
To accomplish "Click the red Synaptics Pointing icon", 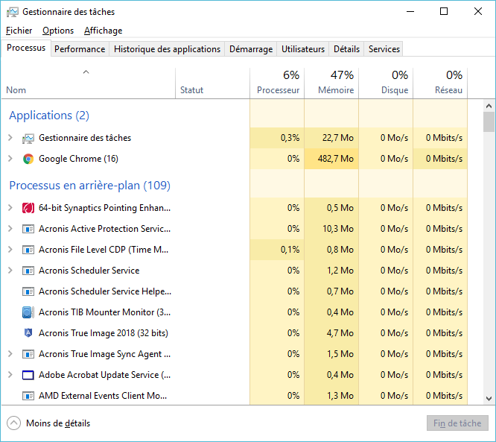I will 28,208.
